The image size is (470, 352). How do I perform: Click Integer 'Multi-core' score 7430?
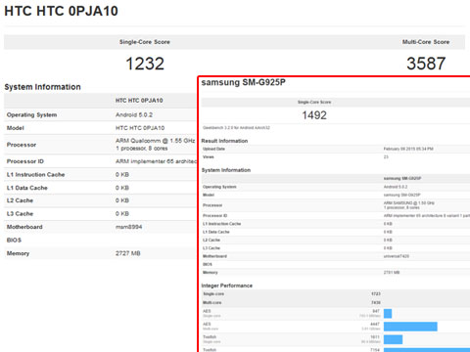(x=376, y=303)
